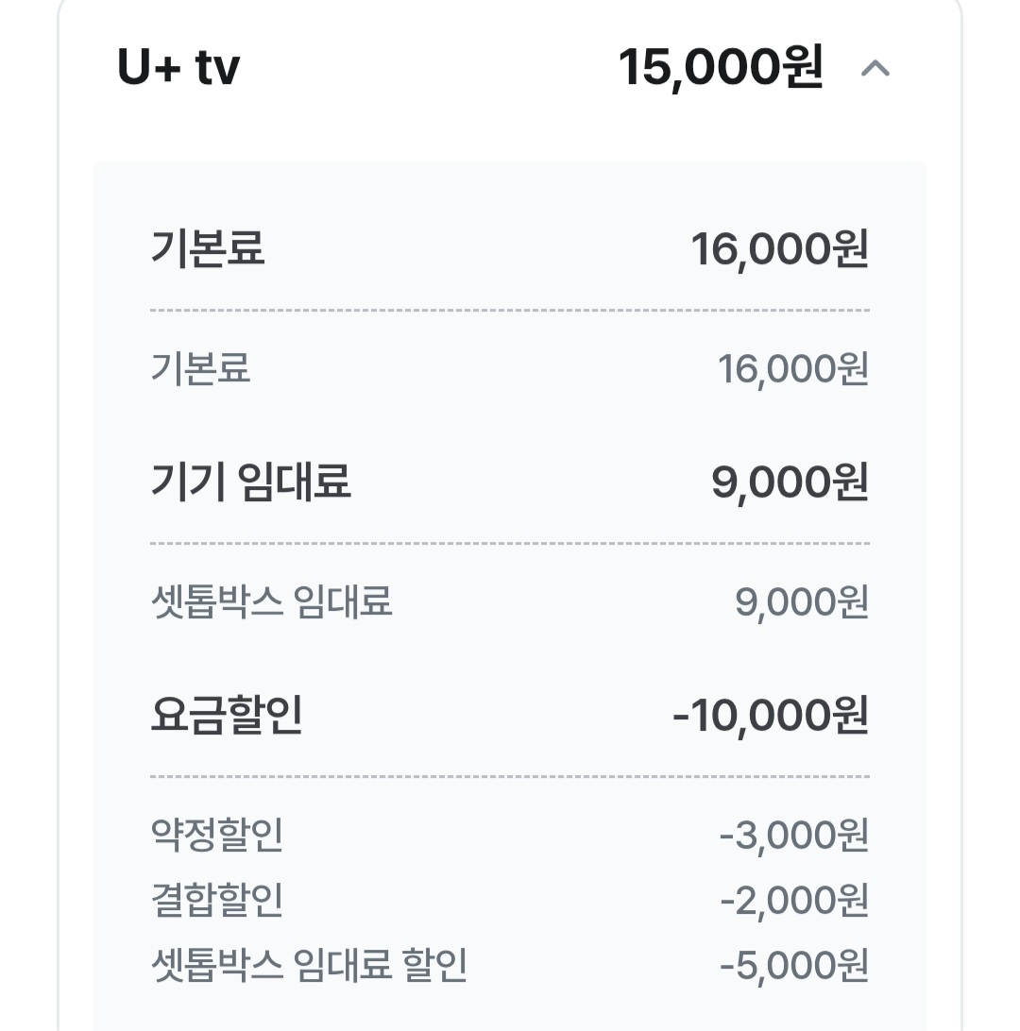Click the lighter 9,000원 sub-item amount
1020x1031 pixels.
pos(801,602)
